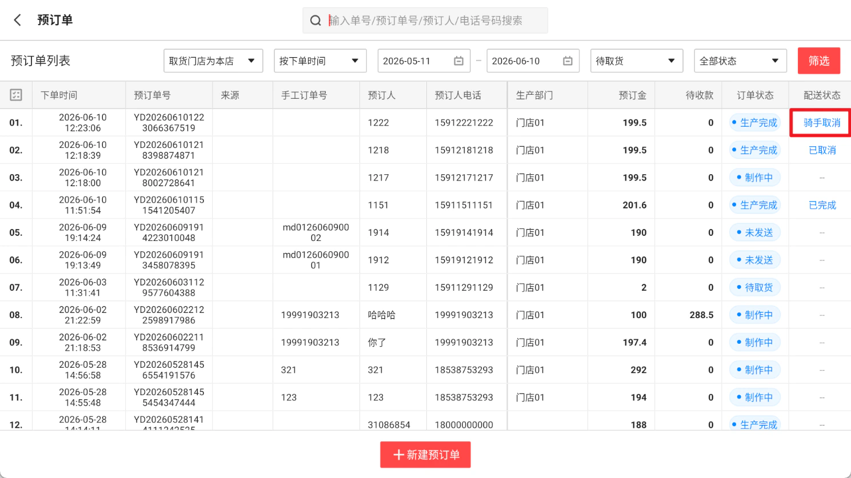This screenshot has width=851, height=478.
Task: Click the 订单状态 column header
Action: (x=755, y=95)
